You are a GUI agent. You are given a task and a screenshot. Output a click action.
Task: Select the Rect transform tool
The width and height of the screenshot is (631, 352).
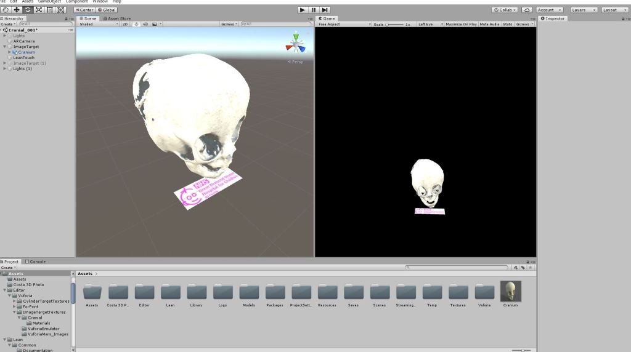click(50, 10)
